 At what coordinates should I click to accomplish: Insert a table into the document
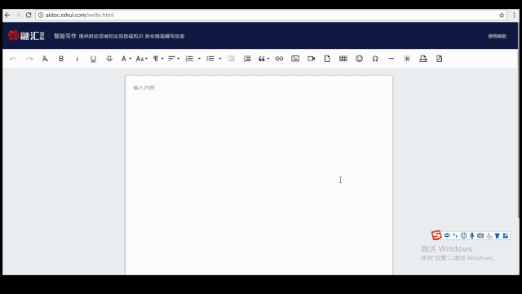click(343, 59)
